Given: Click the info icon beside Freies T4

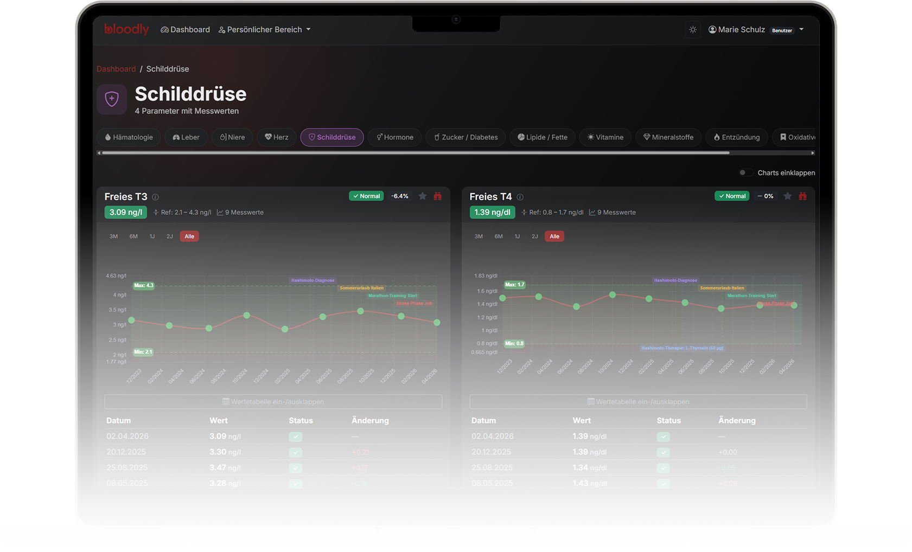Looking at the screenshot, I should click(x=520, y=197).
